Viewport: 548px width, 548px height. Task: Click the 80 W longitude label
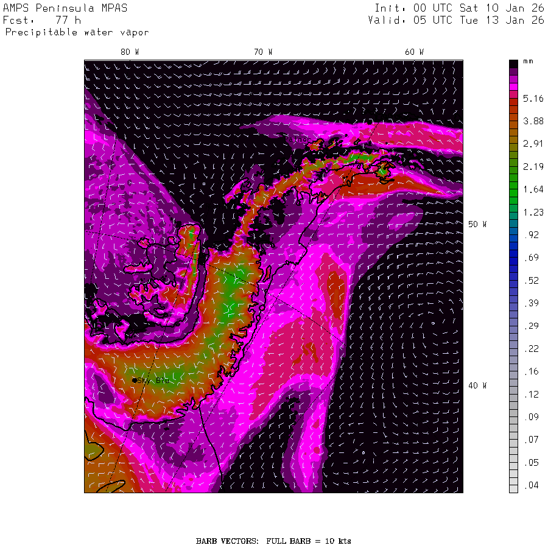click(x=130, y=52)
